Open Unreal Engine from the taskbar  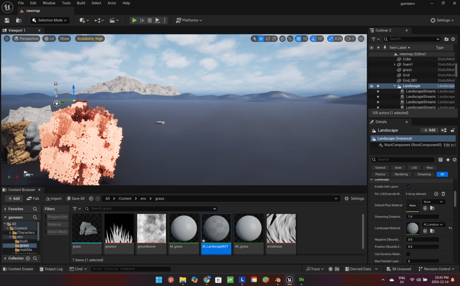289,279
